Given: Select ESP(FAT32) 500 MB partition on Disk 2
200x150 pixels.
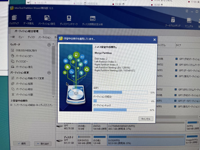Looking at the screenshot, I should (84, 140).
